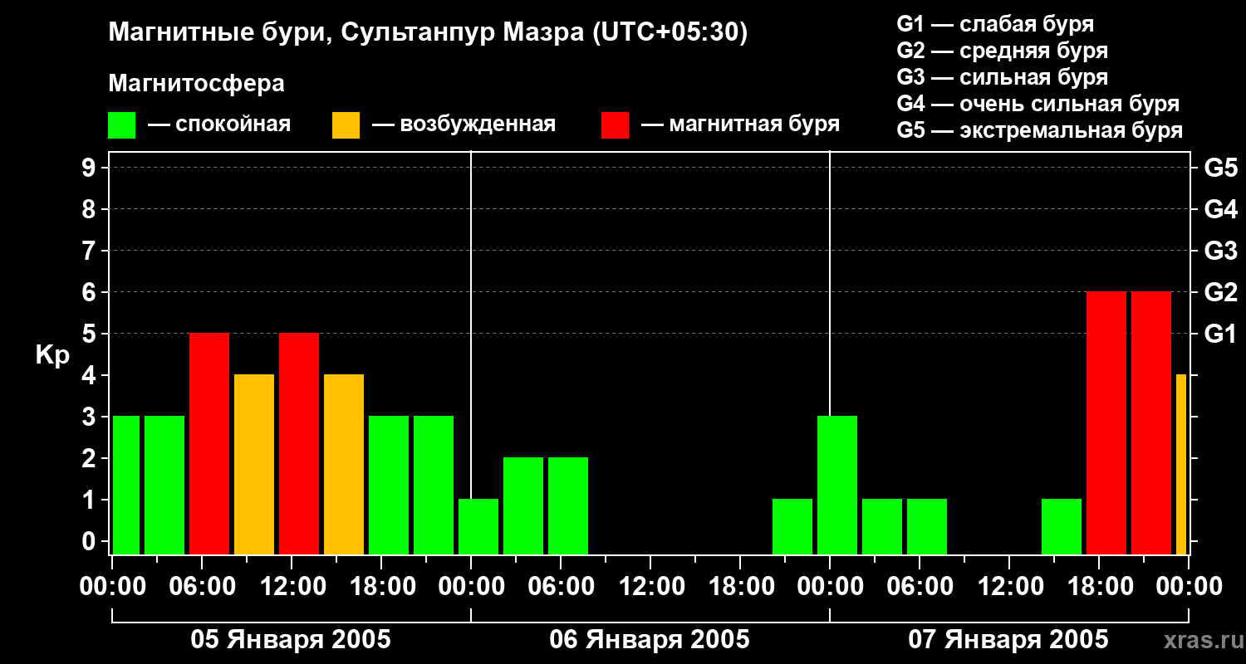1246x664 pixels.
Task: Click the — магнитная буря legend label
Action: click(x=741, y=125)
